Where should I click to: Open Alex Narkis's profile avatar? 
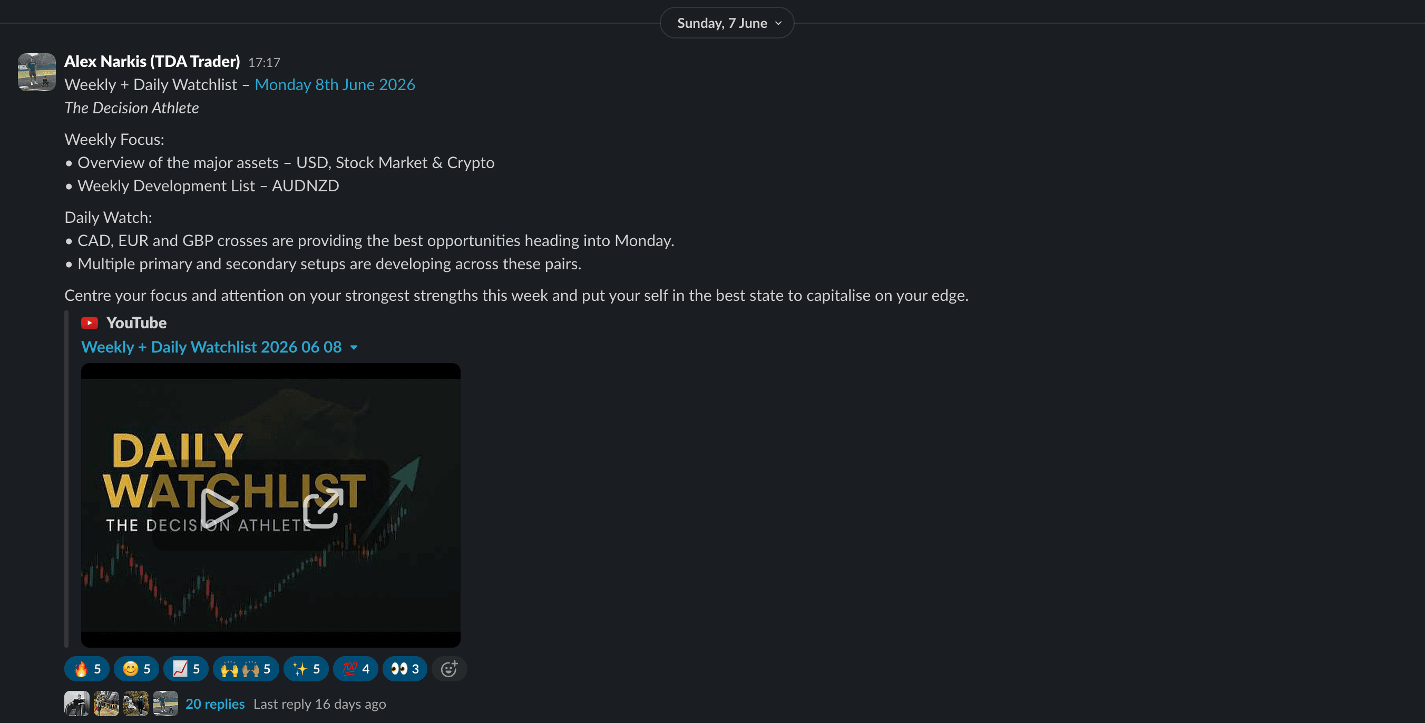point(36,72)
